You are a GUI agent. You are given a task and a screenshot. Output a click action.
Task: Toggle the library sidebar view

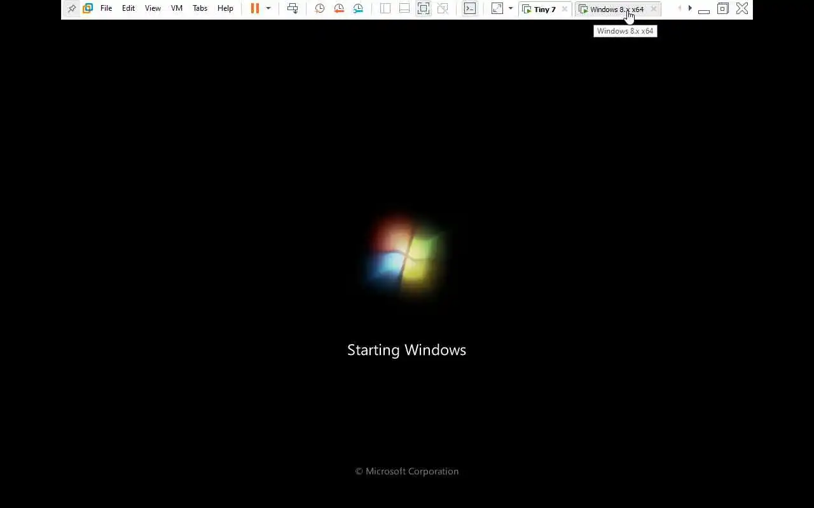pos(385,9)
